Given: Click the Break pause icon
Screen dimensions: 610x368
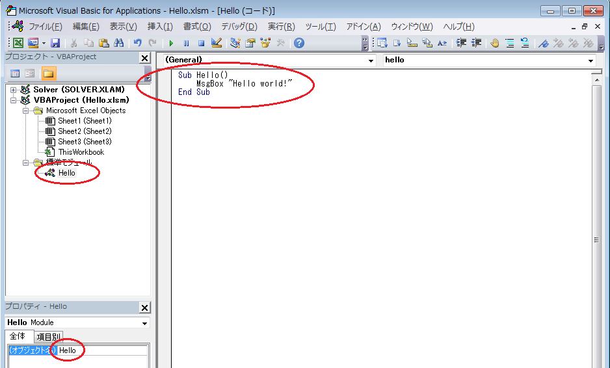Looking at the screenshot, I should [187, 43].
